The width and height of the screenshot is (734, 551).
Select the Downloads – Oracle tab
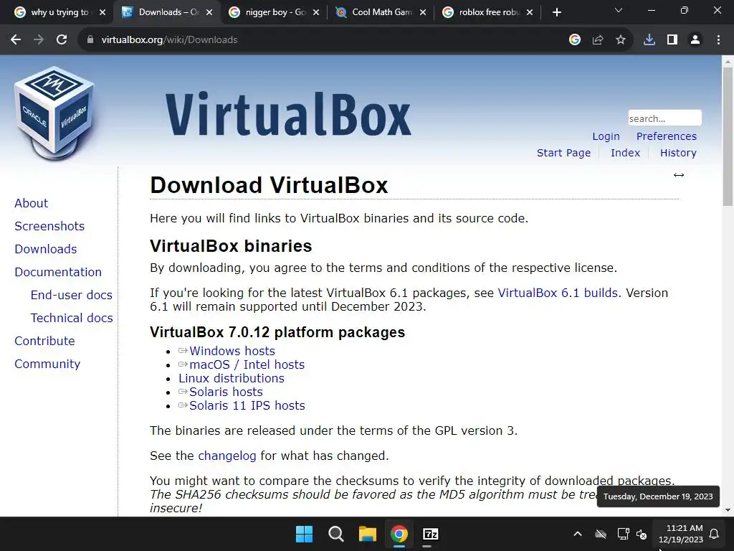point(166,13)
